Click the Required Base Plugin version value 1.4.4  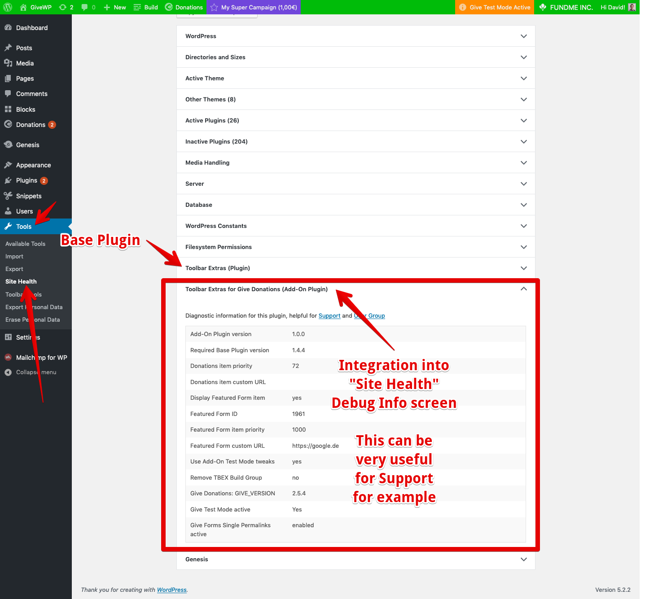[298, 350]
